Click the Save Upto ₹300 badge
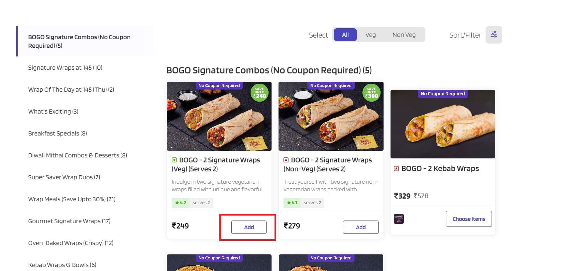This screenshot has height=271, width=569. pos(371,93)
